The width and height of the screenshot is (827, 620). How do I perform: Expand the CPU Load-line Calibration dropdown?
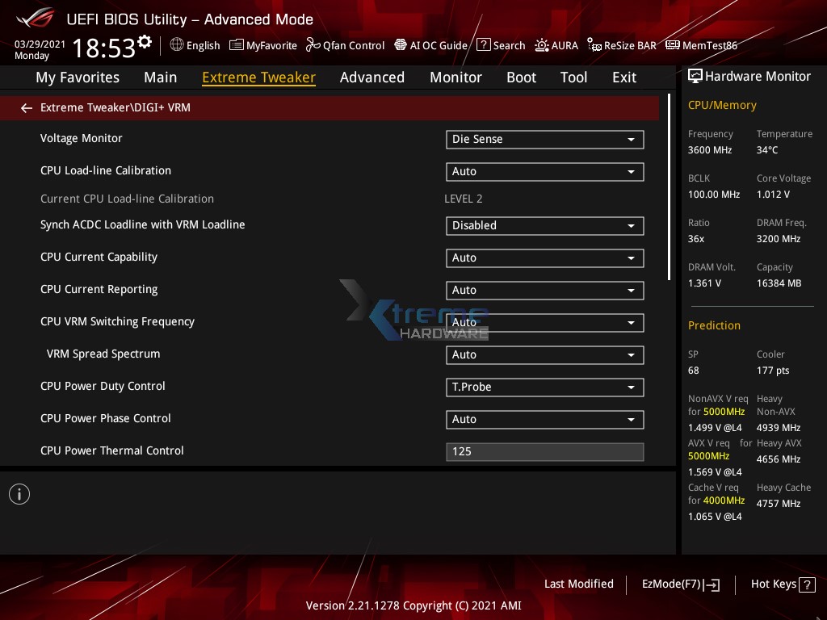click(544, 171)
